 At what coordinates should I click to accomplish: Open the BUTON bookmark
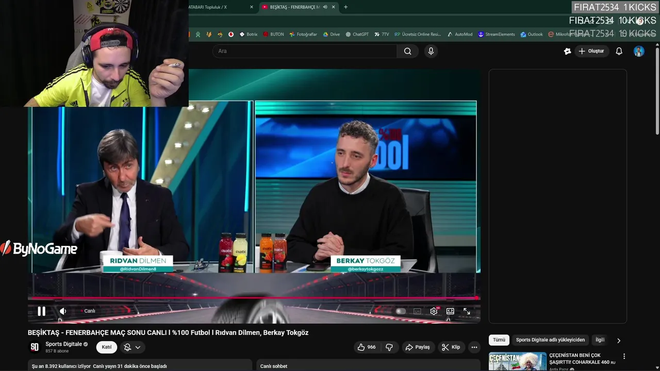273,35
